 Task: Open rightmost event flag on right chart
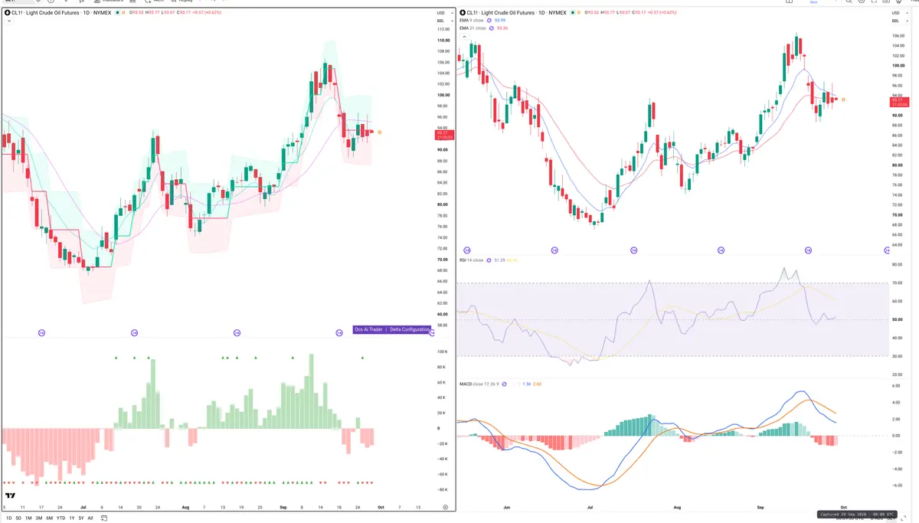point(887,250)
